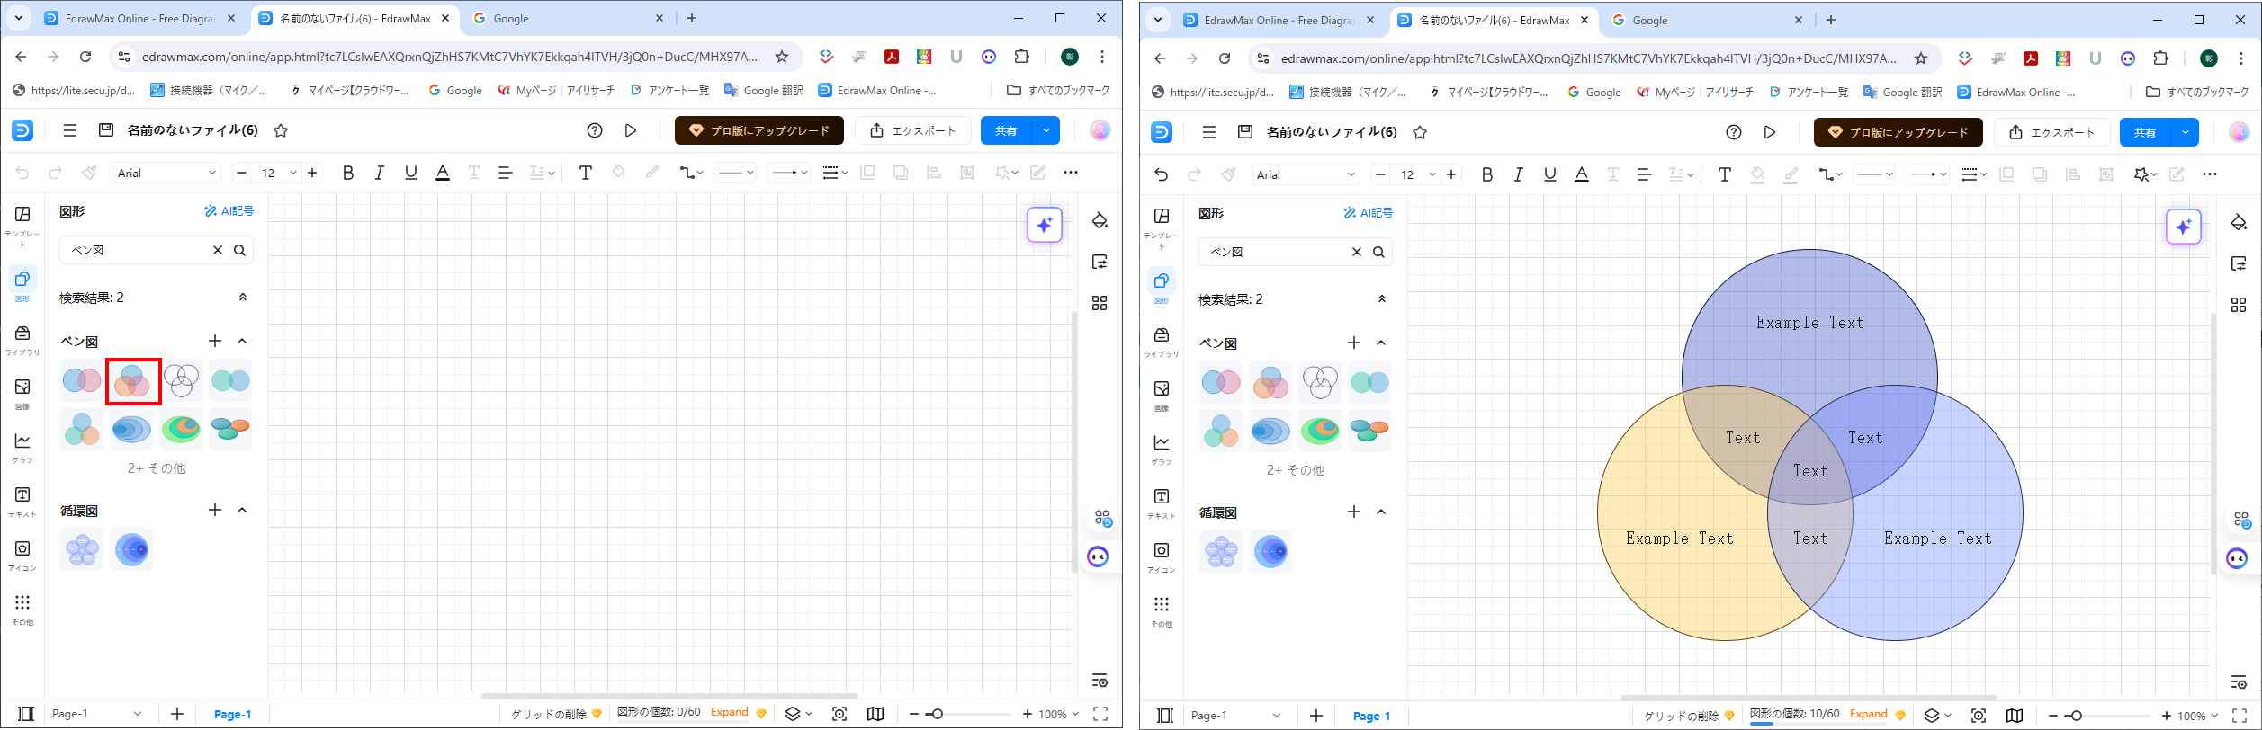Select Text tool T in right window toolbar
2262x730 pixels.
pyautogui.click(x=1724, y=174)
